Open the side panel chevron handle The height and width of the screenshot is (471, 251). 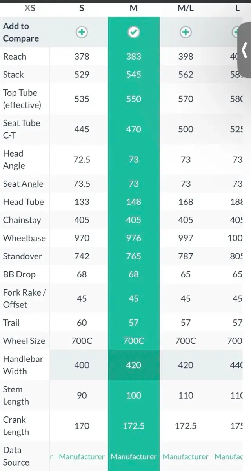(x=245, y=50)
